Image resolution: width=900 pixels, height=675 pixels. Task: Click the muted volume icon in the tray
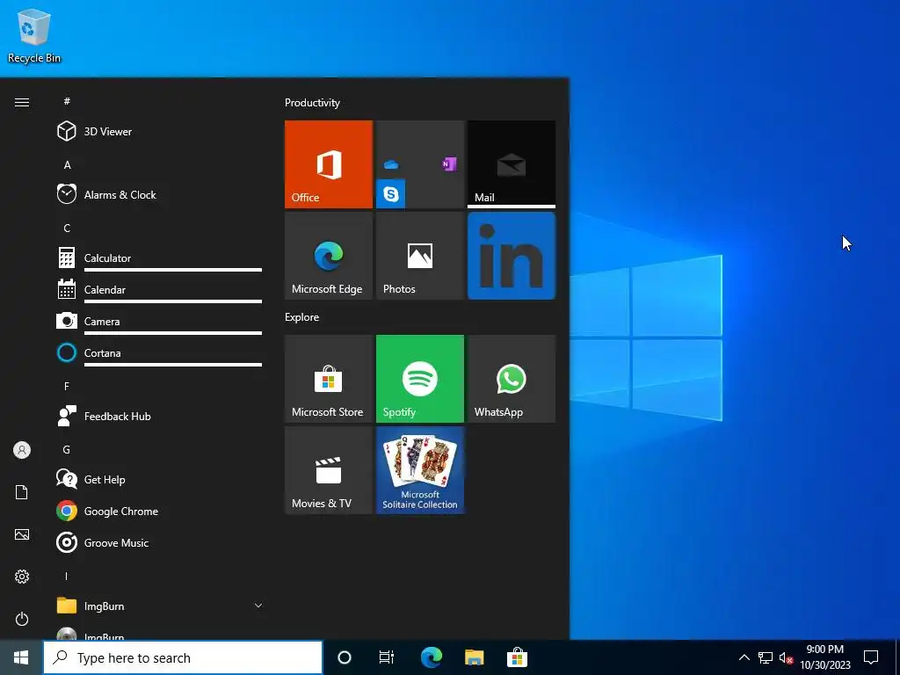[786, 657]
